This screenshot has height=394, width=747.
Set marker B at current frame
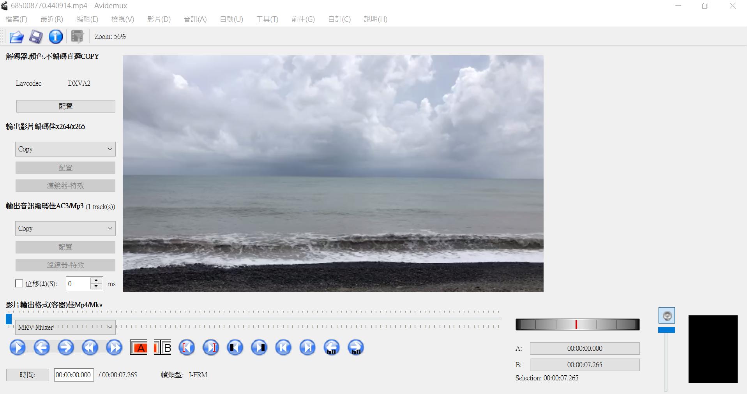click(163, 347)
